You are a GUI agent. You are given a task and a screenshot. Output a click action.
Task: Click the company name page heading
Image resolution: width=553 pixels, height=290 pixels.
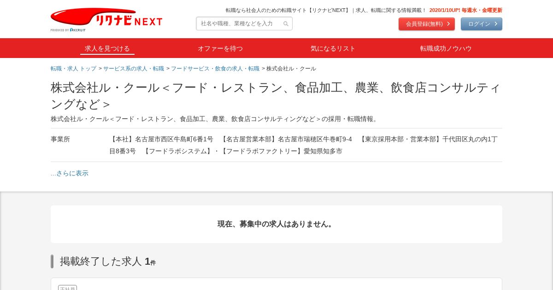[276, 96]
